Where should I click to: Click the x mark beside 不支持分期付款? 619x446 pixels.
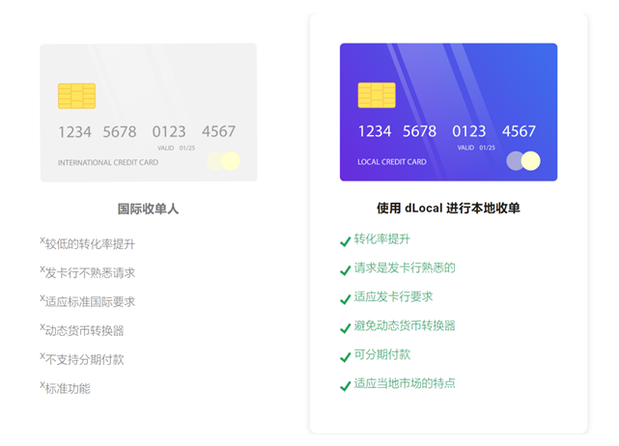click(x=42, y=357)
